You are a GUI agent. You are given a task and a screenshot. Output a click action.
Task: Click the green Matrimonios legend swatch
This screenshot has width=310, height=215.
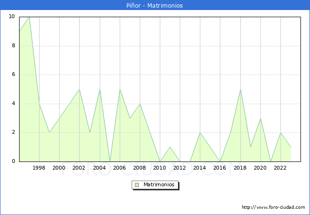click(137, 185)
